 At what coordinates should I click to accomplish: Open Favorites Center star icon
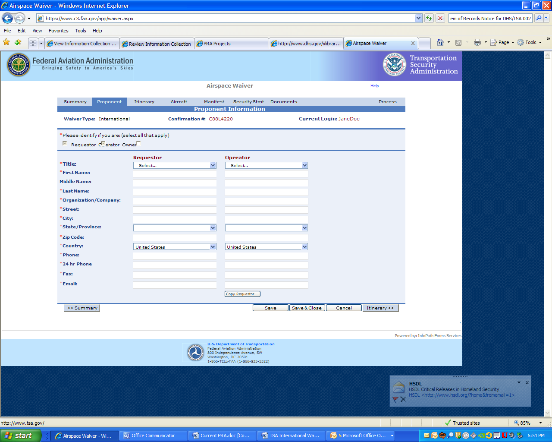6,42
